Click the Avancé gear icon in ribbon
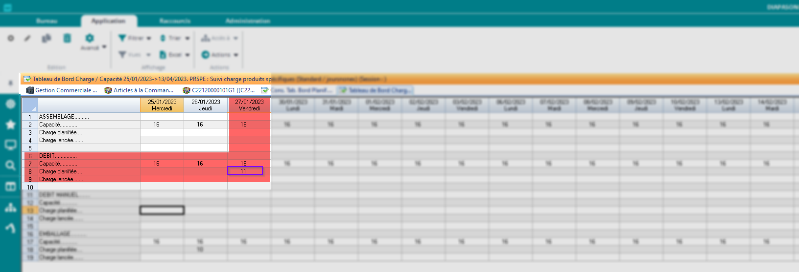Screen dimensions: 799x272 (90, 38)
